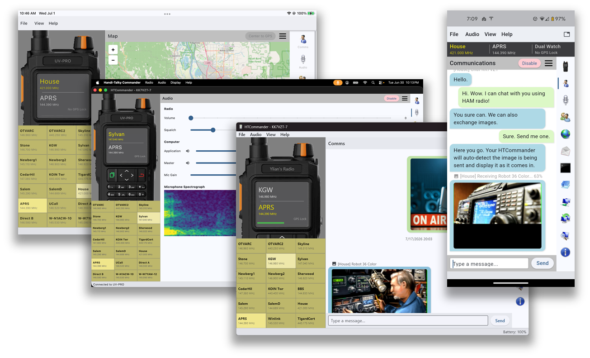
Task: Open the contacts group icon in Android sidebar
Action: pyautogui.click(x=565, y=117)
